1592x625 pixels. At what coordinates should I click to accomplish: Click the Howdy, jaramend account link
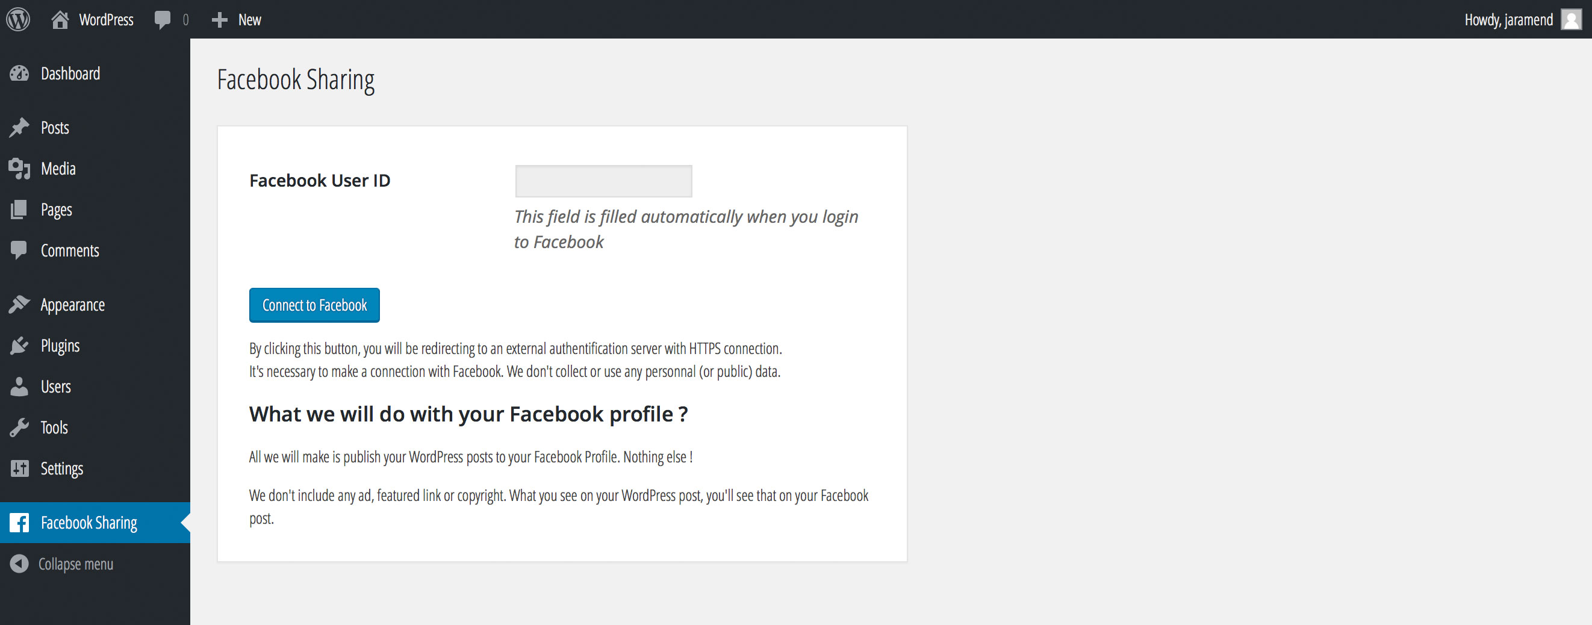[x=1508, y=20]
